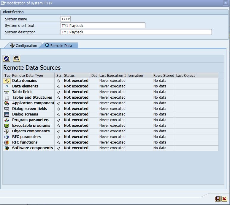Click the status diamond for RFC functions
230x205 pixels.
tap(59, 142)
